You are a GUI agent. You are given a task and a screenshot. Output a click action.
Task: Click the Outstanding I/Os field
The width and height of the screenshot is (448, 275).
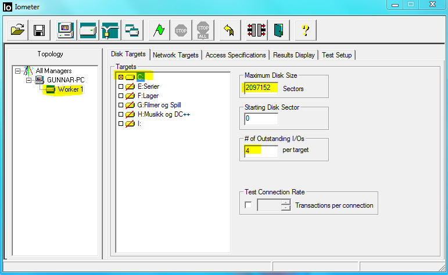261,151
